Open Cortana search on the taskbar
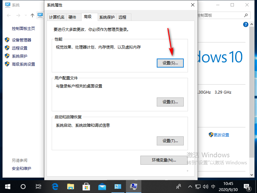 point(22,186)
